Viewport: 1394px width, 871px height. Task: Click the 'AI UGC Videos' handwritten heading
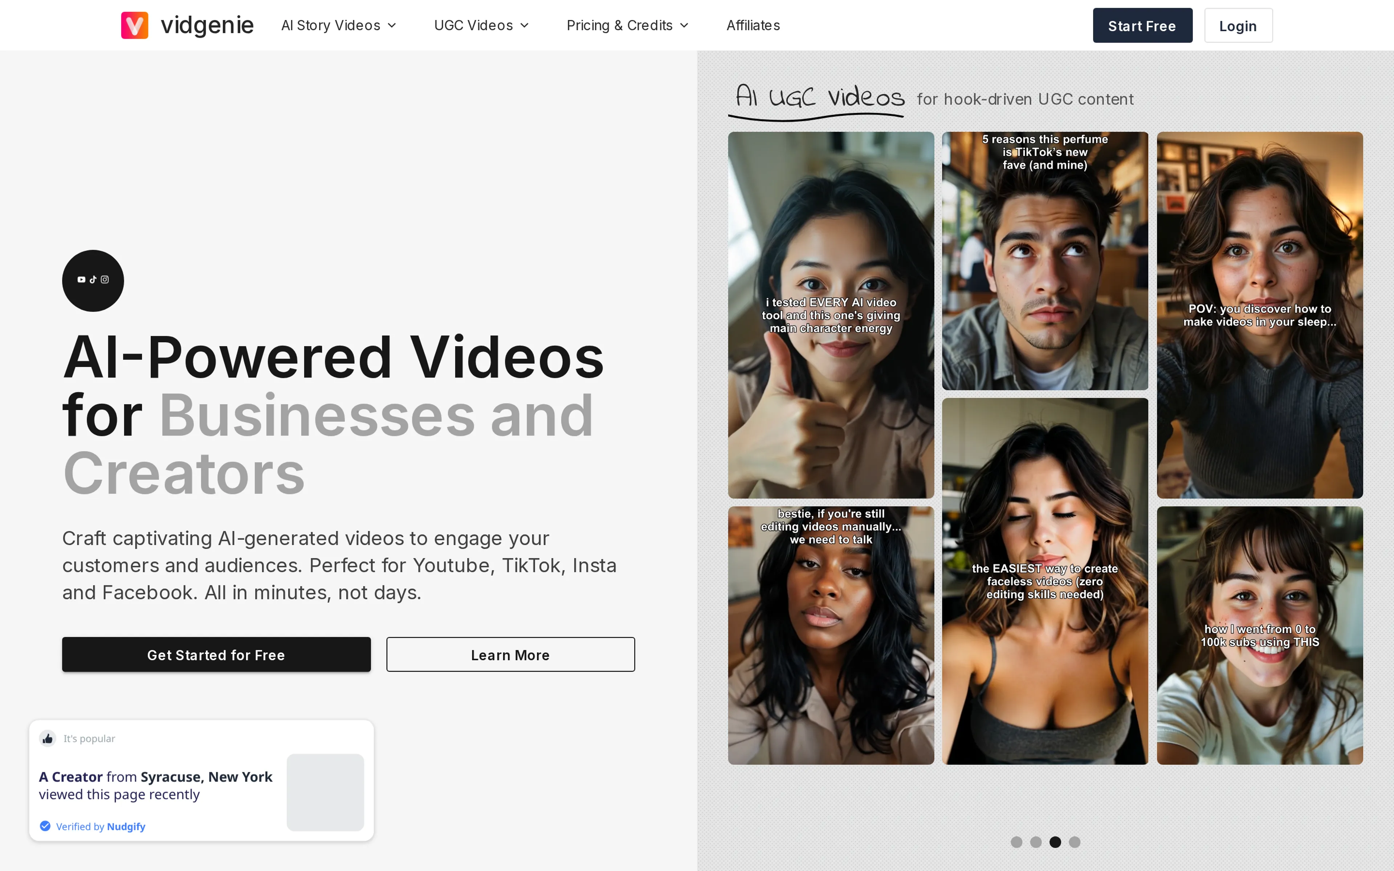tap(820, 97)
